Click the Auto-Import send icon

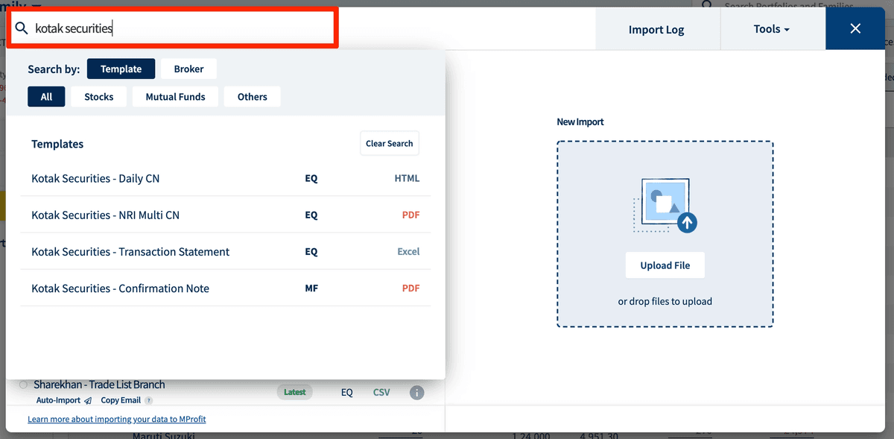coord(88,401)
